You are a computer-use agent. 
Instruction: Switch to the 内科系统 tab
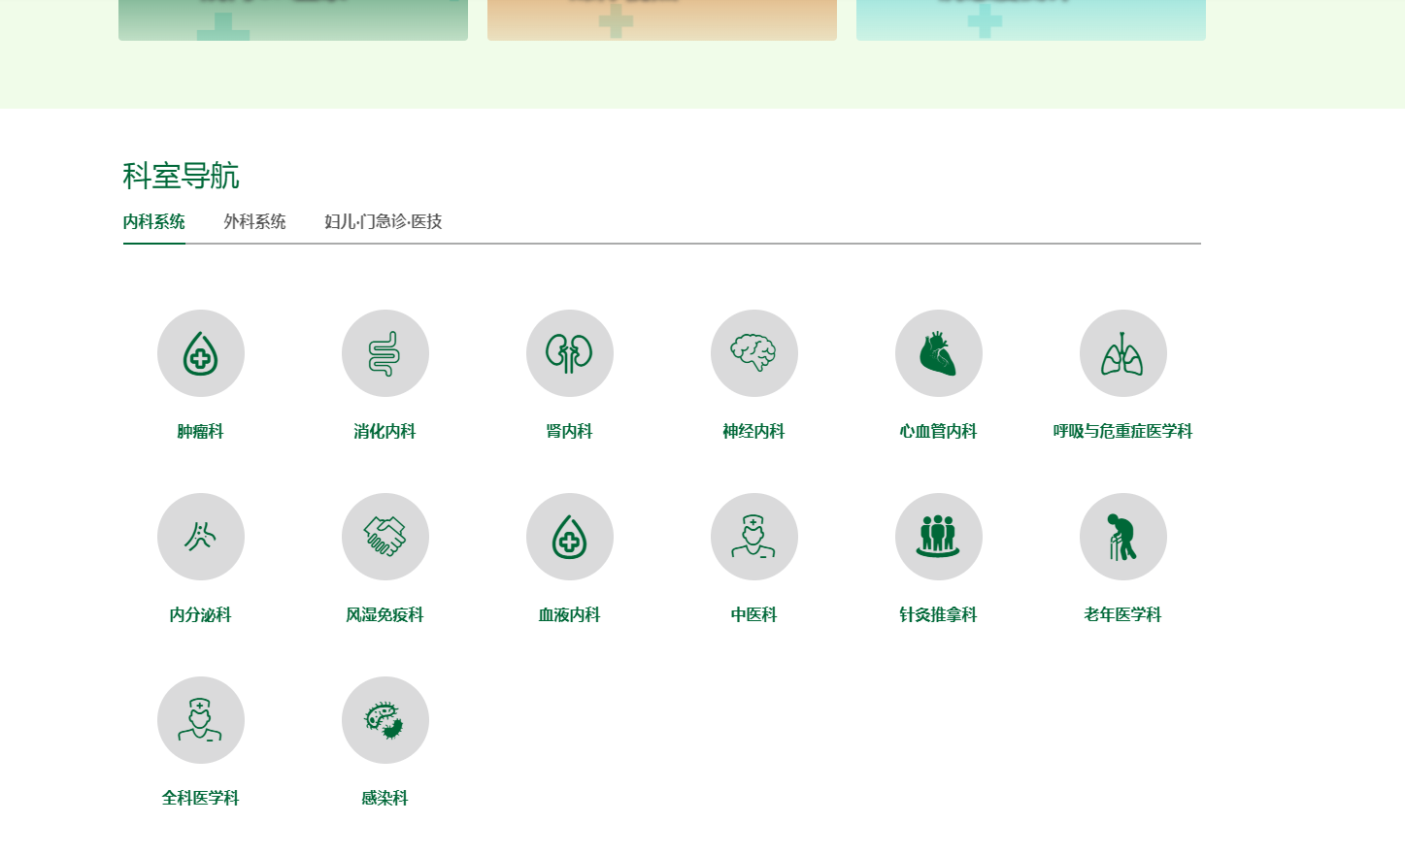click(154, 221)
